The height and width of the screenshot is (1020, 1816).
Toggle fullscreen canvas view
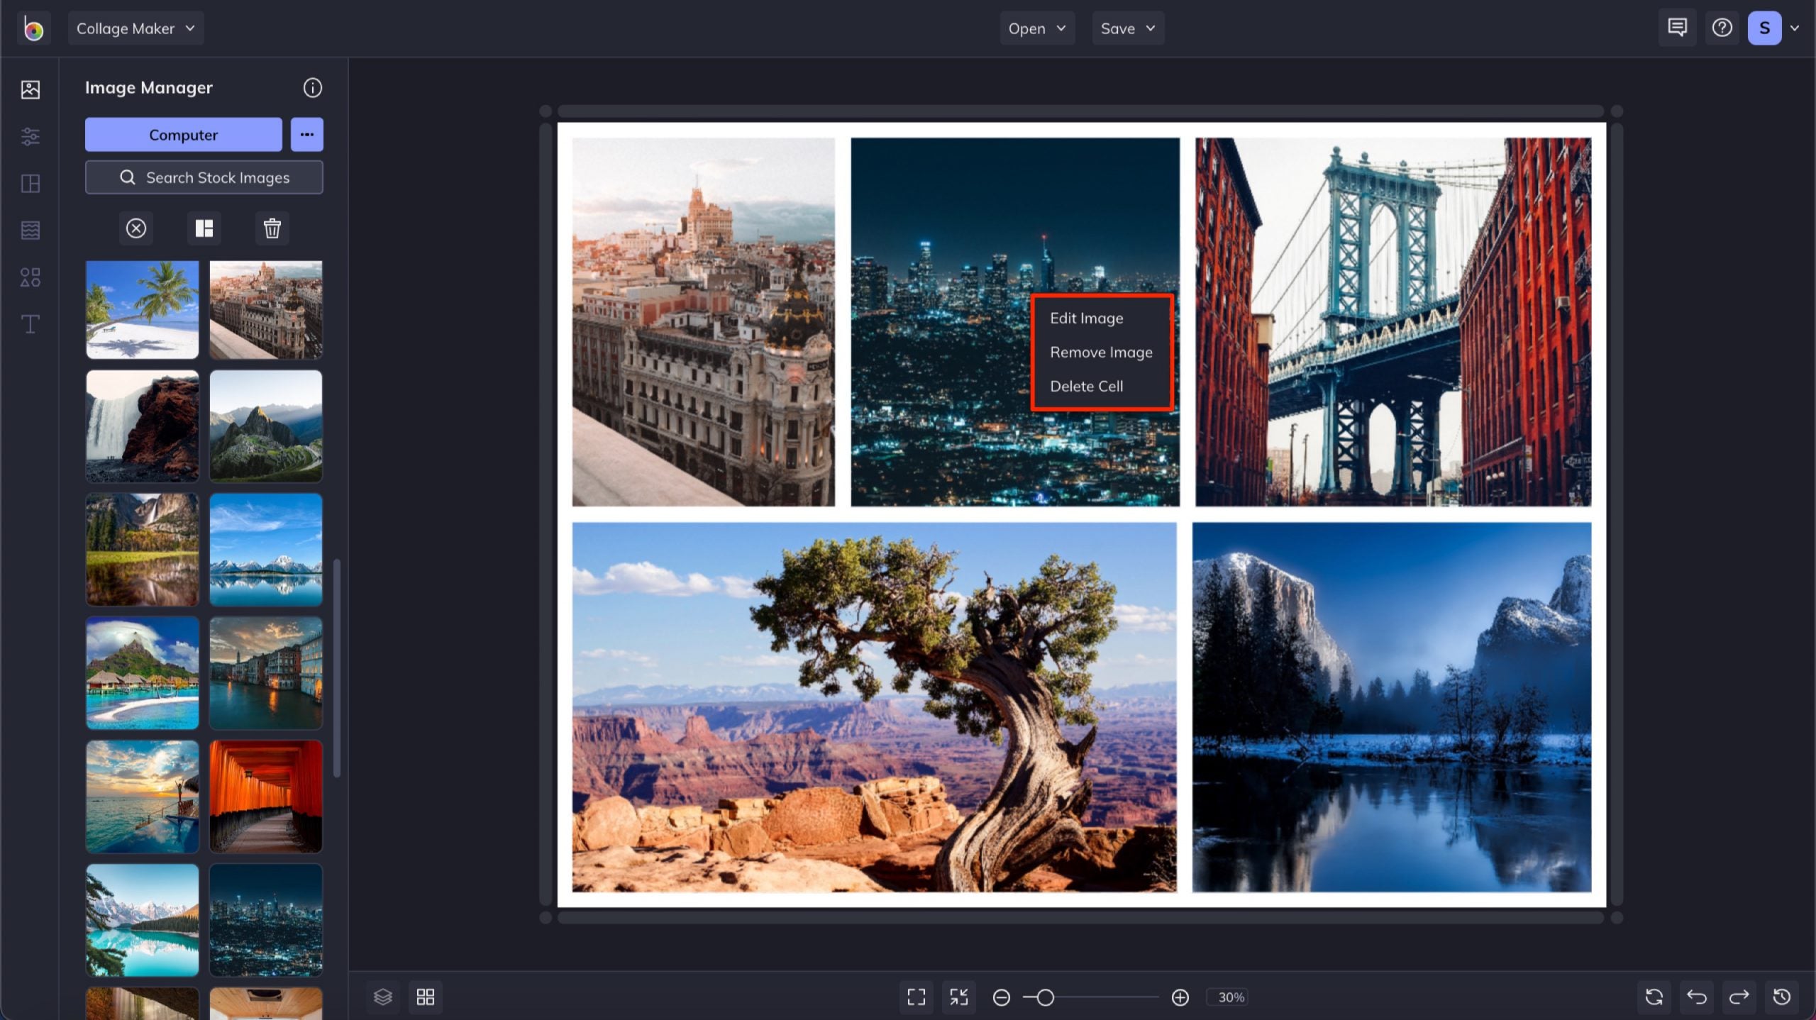pyautogui.click(x=915, y=997)
